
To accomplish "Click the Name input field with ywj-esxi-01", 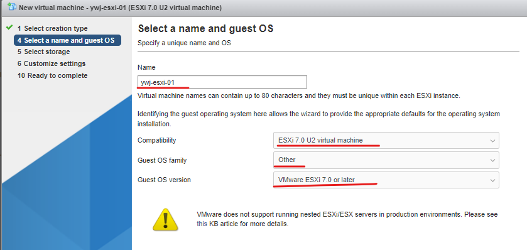I will tap(222, 82).
